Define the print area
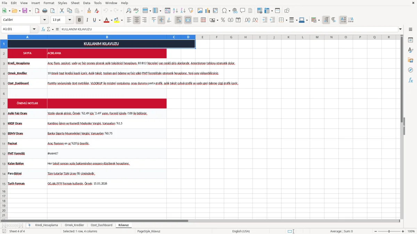The height and width of the screenshot is (234, 417). 260,11
